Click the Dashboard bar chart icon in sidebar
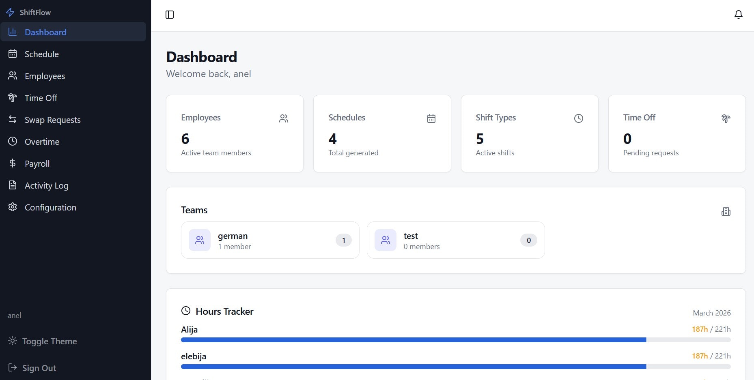Image resolution: width=754 pixels, height=380 pixels. tap(13, 32)
